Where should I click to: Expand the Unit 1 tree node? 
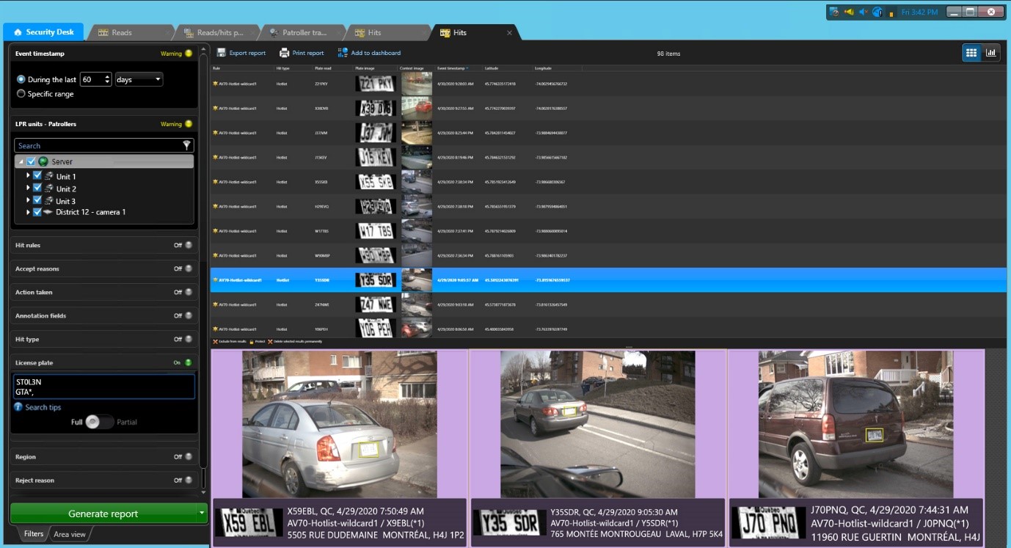(28, 176)
